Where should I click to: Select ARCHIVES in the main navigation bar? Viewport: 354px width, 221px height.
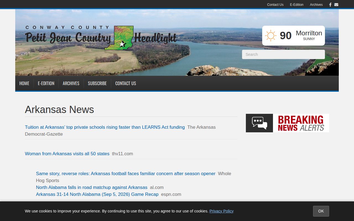pyautogui.click(x=71, y=83)
